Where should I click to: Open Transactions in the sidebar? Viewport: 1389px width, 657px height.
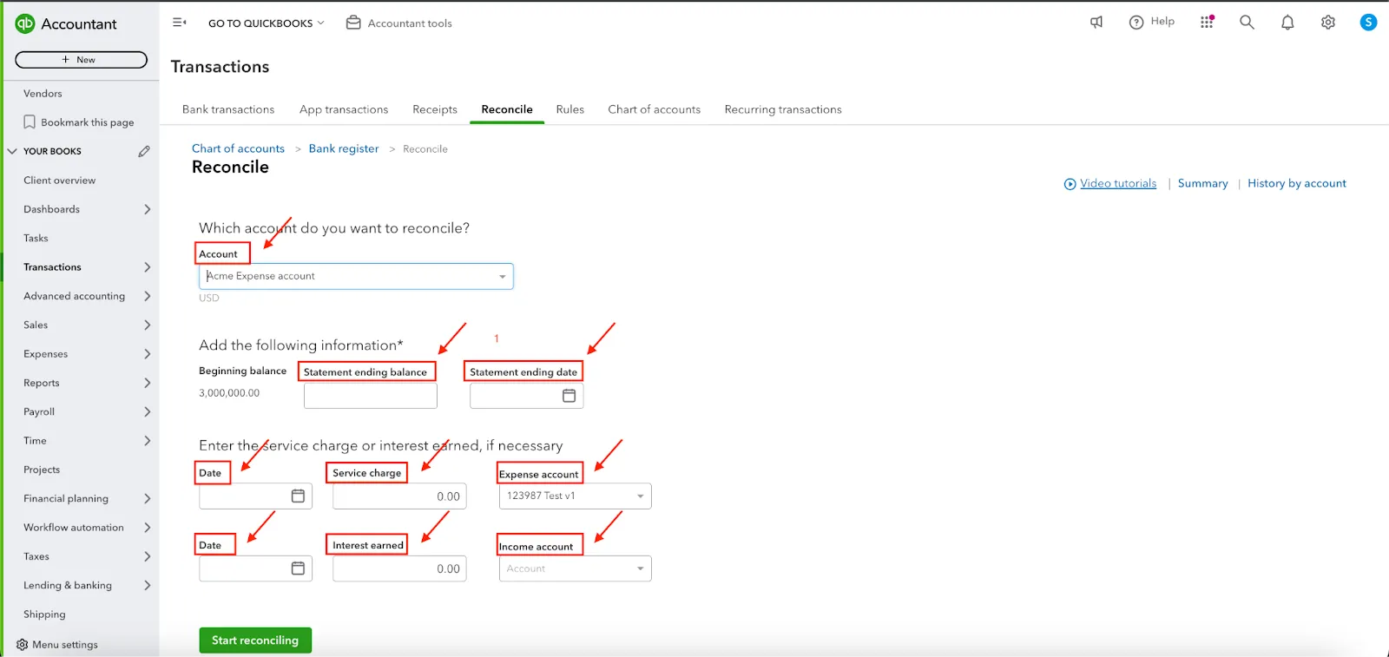(52, 267)
